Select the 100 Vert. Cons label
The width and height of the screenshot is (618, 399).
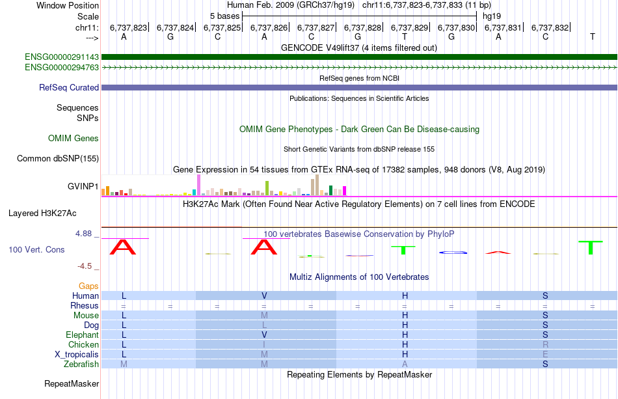[x=36, y=249]
